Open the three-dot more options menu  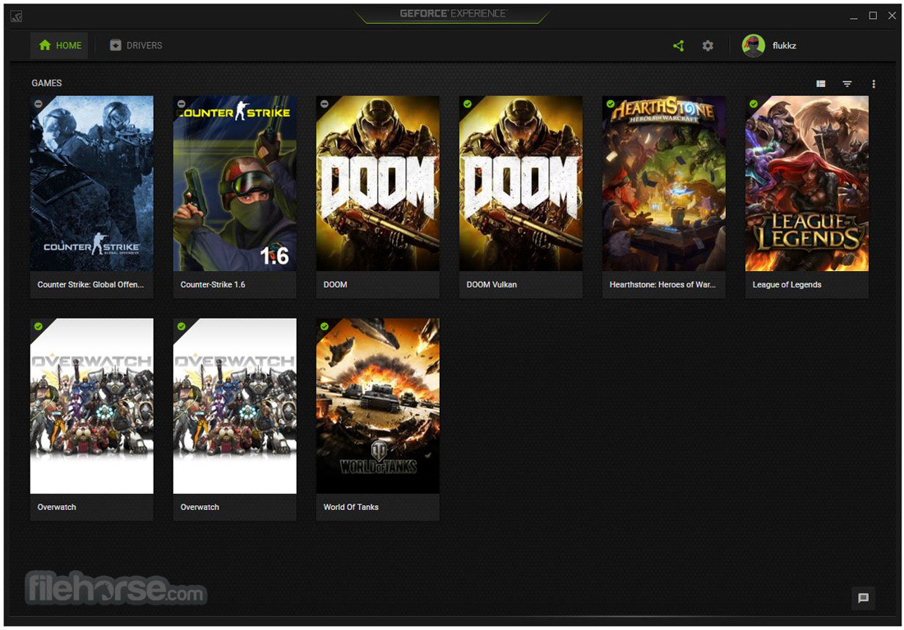click(874, 84)
